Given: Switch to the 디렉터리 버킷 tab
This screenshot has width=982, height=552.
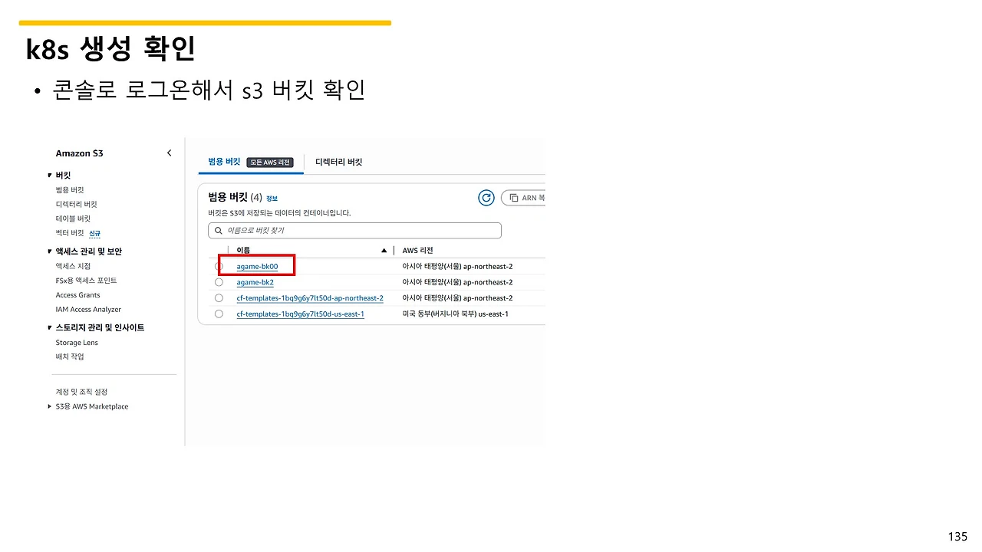Looking at the screenshot, I should click(338, 162).
